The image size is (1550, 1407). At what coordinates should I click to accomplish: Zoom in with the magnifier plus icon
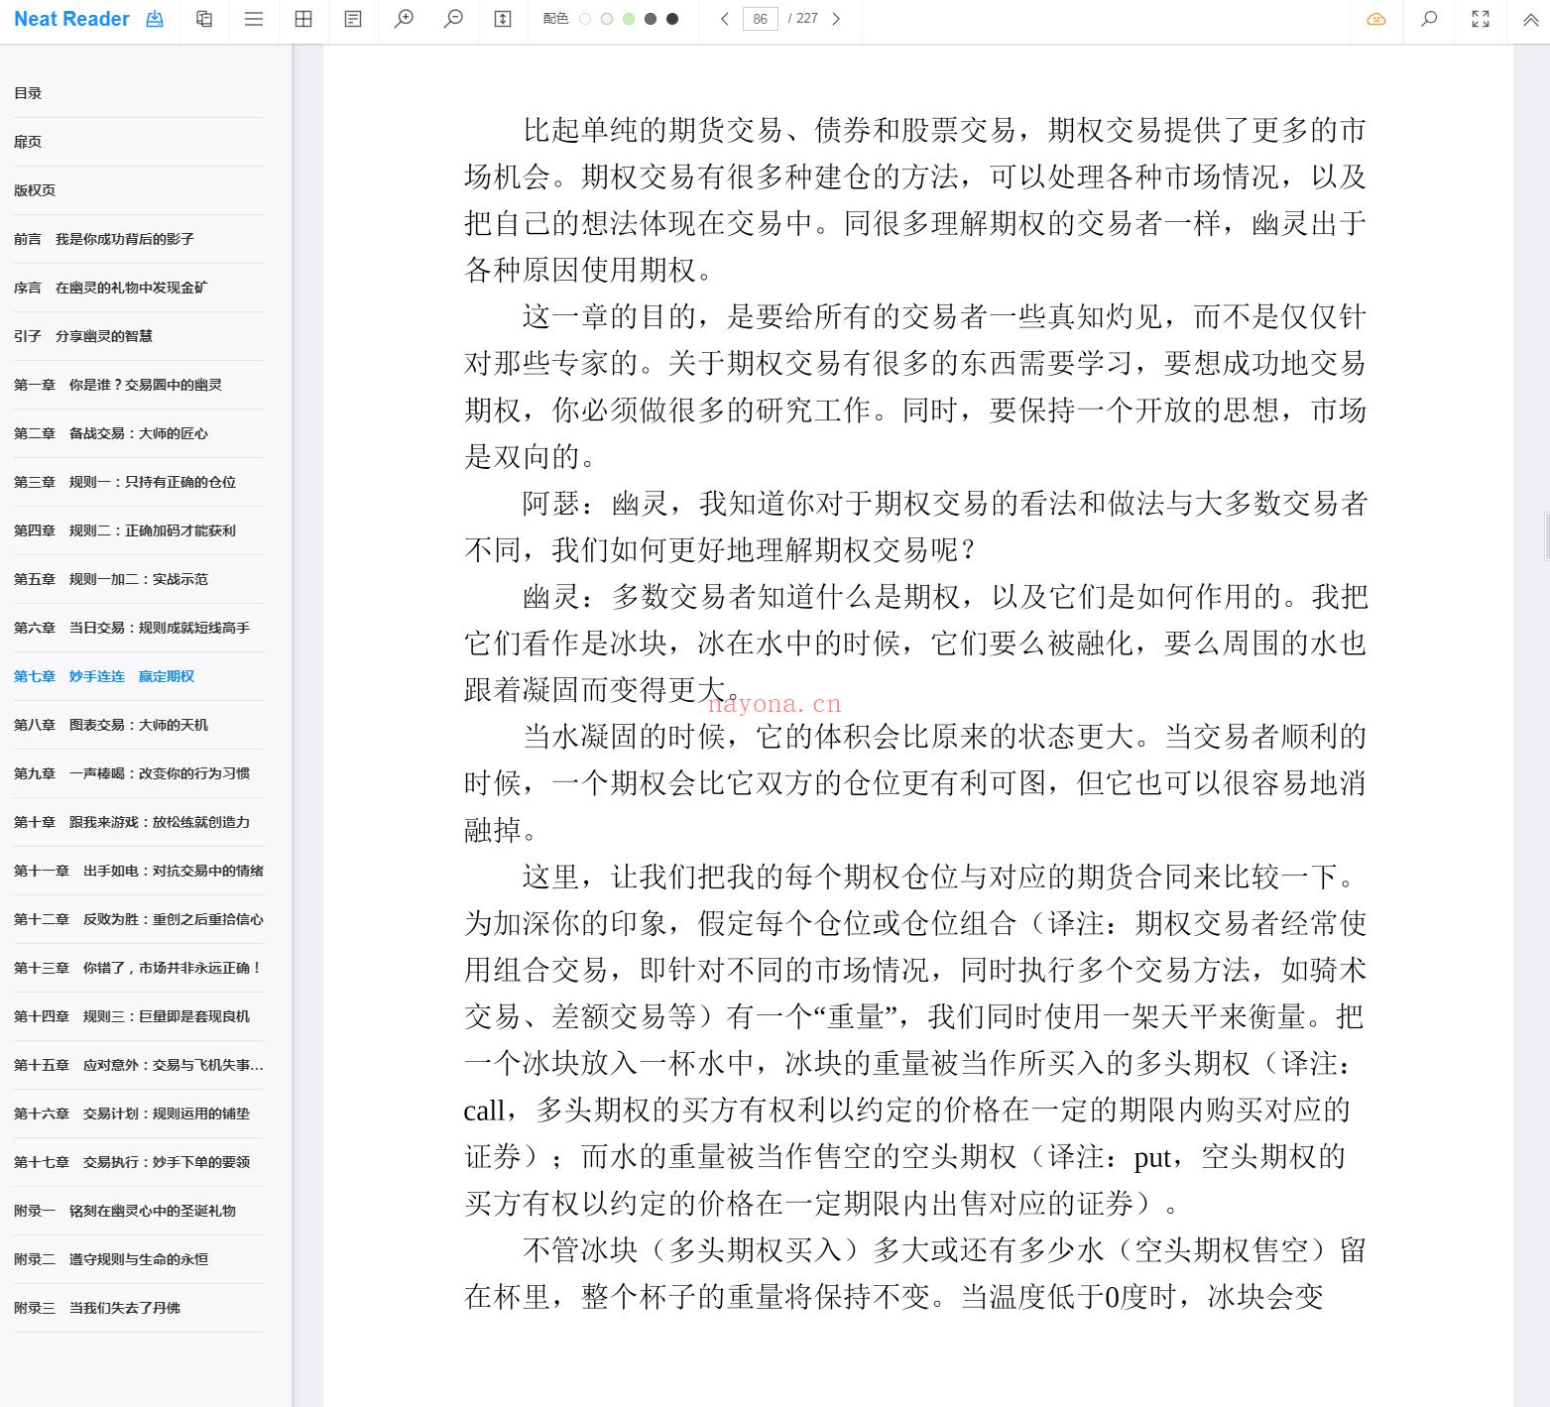[x=404, y=19]
